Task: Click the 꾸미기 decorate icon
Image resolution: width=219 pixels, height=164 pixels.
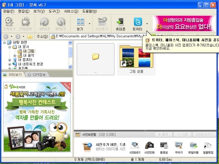Action: click(x=179, y=147)
